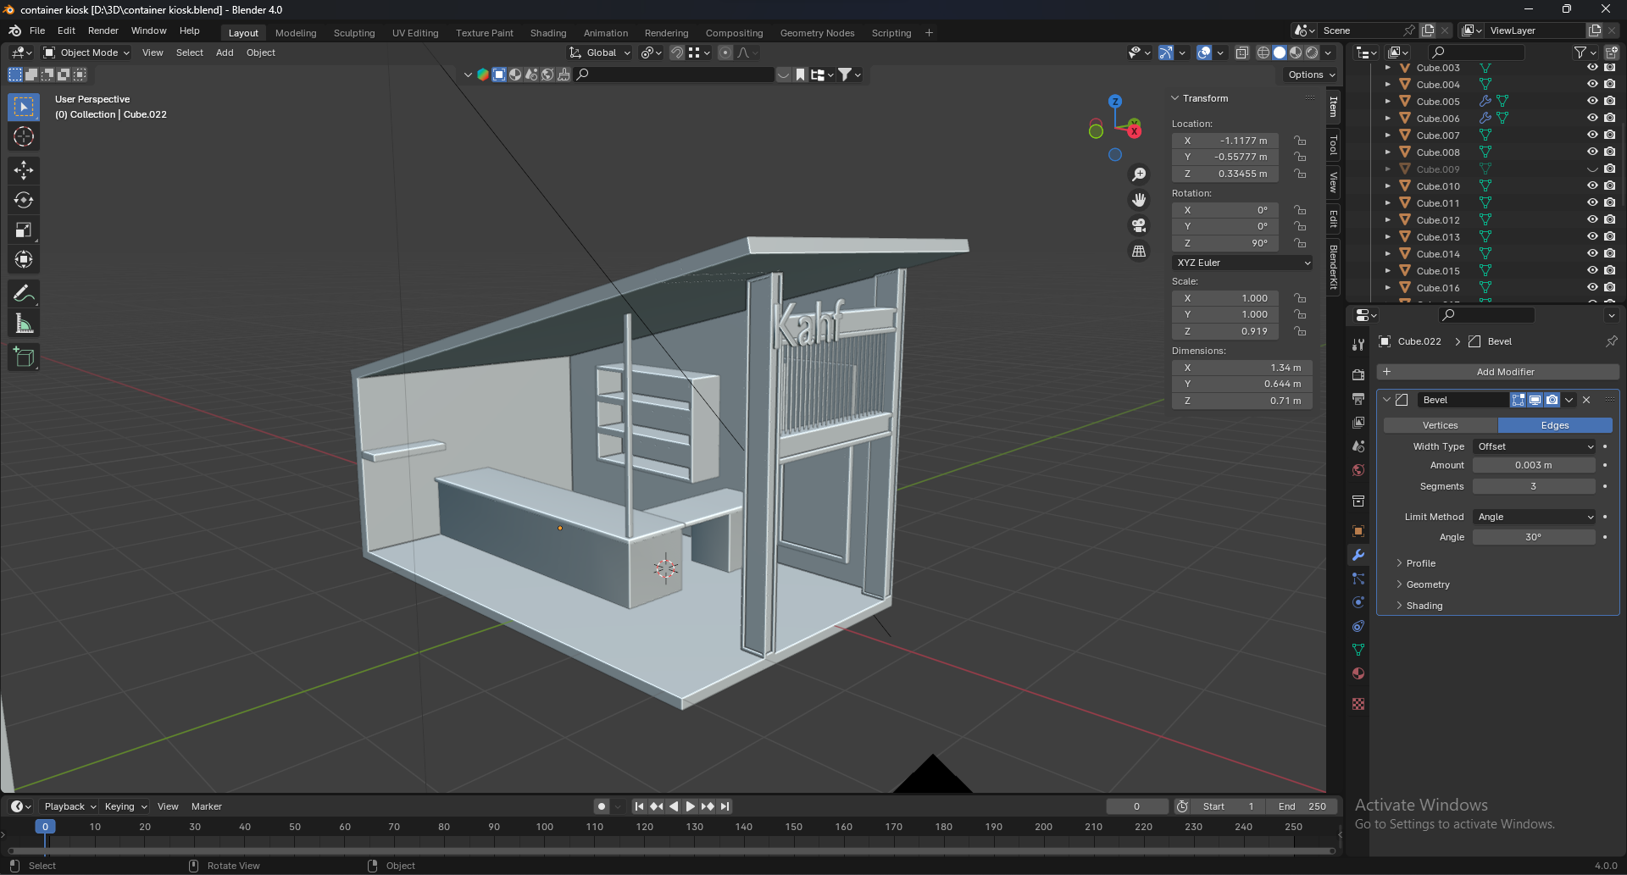Open the Object Mode dropdown
This screenshot has height=875, width=1627.
coord(86,53)
